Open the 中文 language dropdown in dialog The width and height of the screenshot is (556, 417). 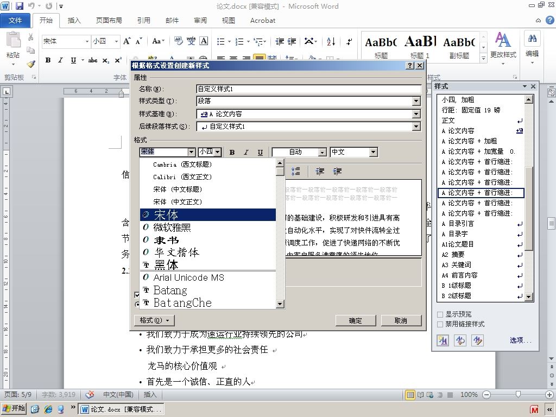[373, 152]
